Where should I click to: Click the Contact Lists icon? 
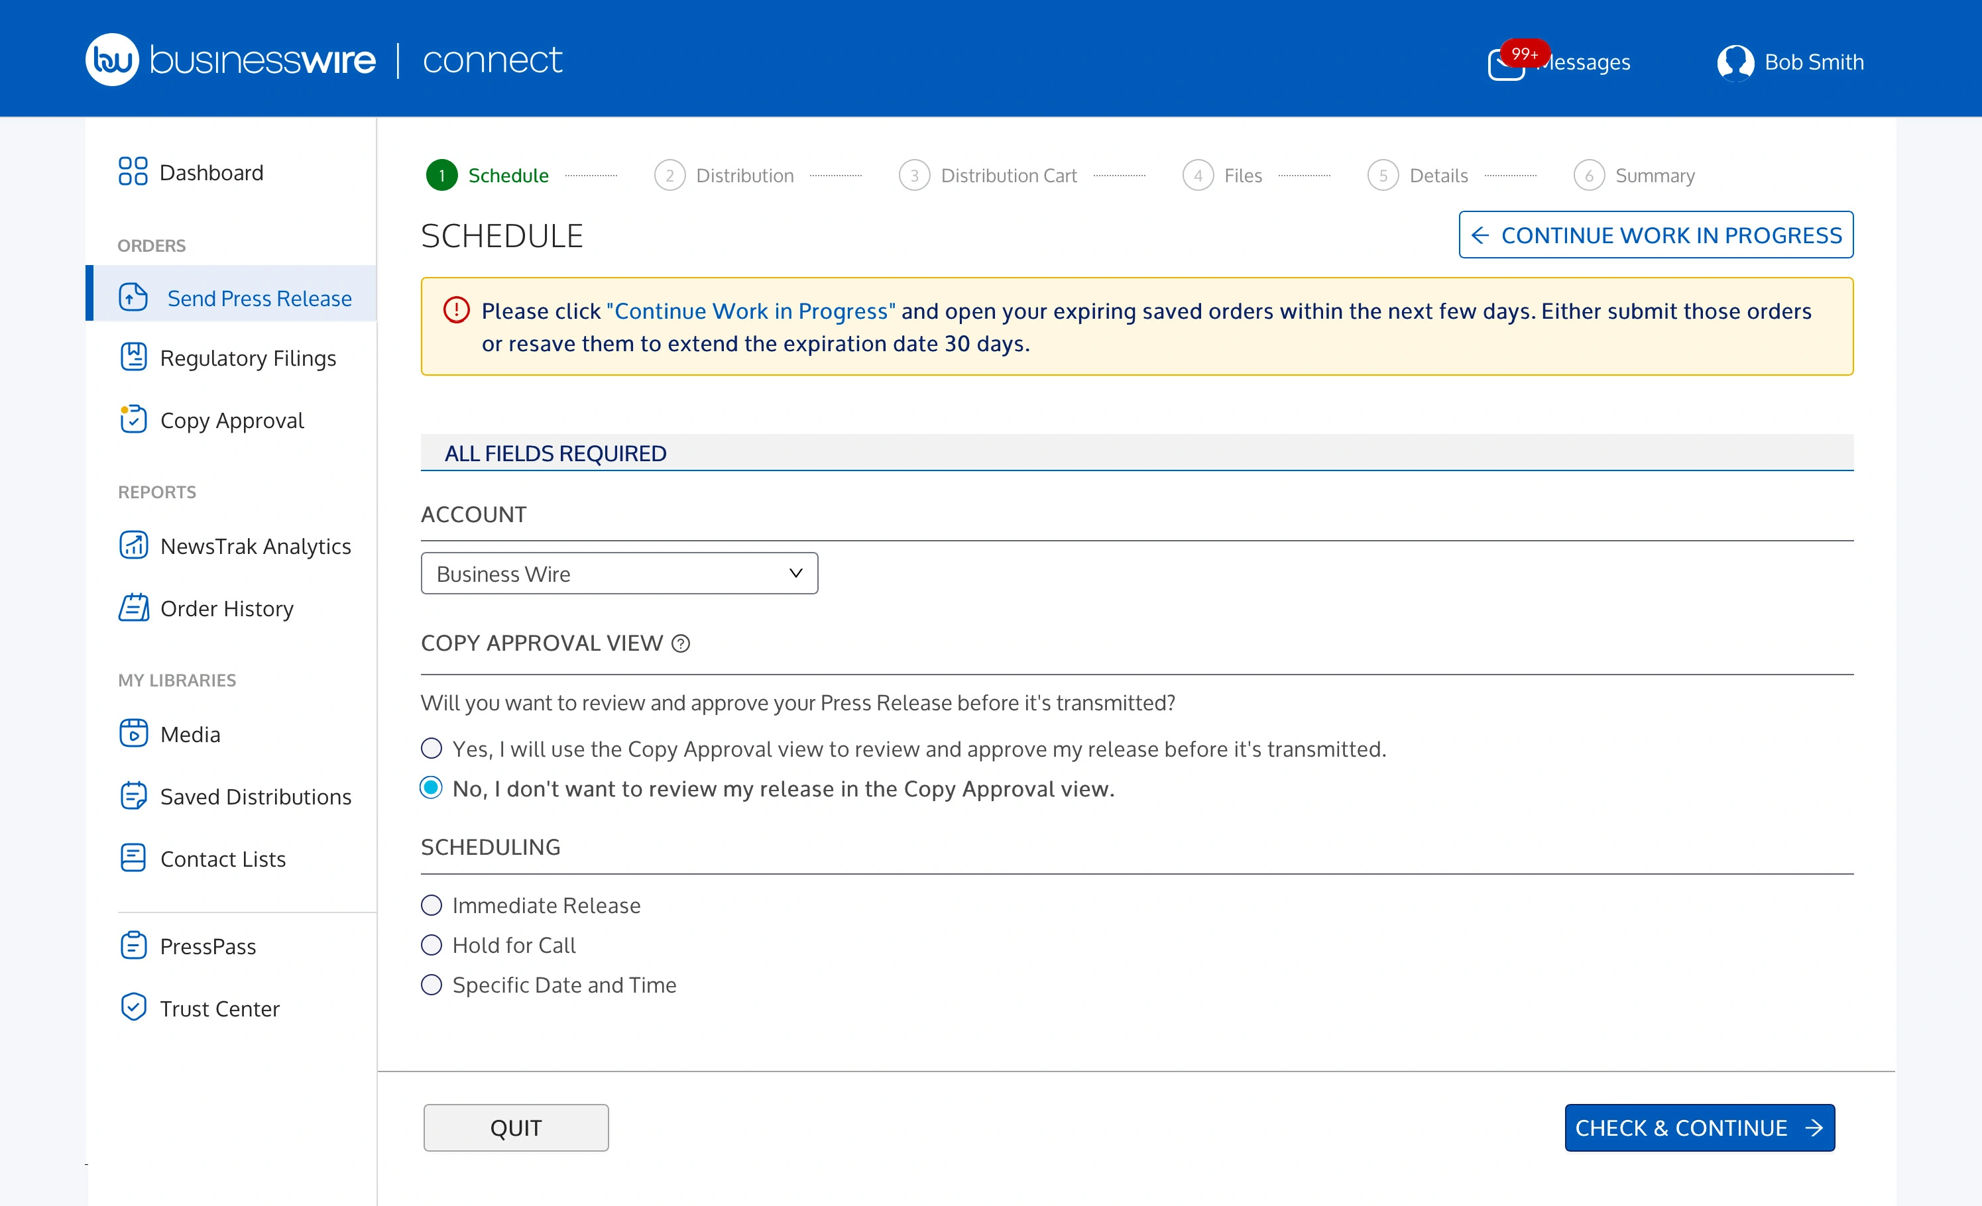[x=133, y=858]
